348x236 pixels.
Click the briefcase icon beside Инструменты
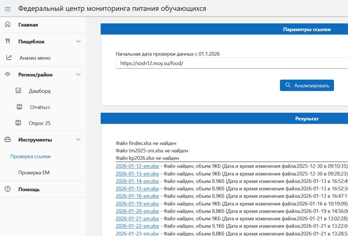pyautogui.click(x=8, y=140)
